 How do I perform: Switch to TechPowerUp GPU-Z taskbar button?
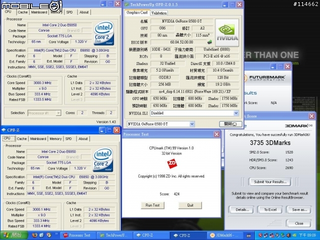113,235
